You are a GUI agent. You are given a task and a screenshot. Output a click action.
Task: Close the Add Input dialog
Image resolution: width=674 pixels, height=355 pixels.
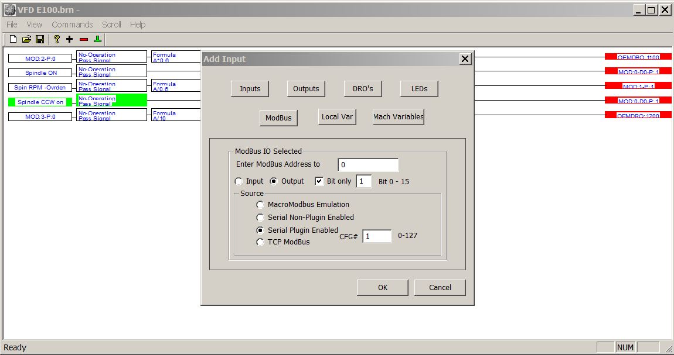pos(465,58)
